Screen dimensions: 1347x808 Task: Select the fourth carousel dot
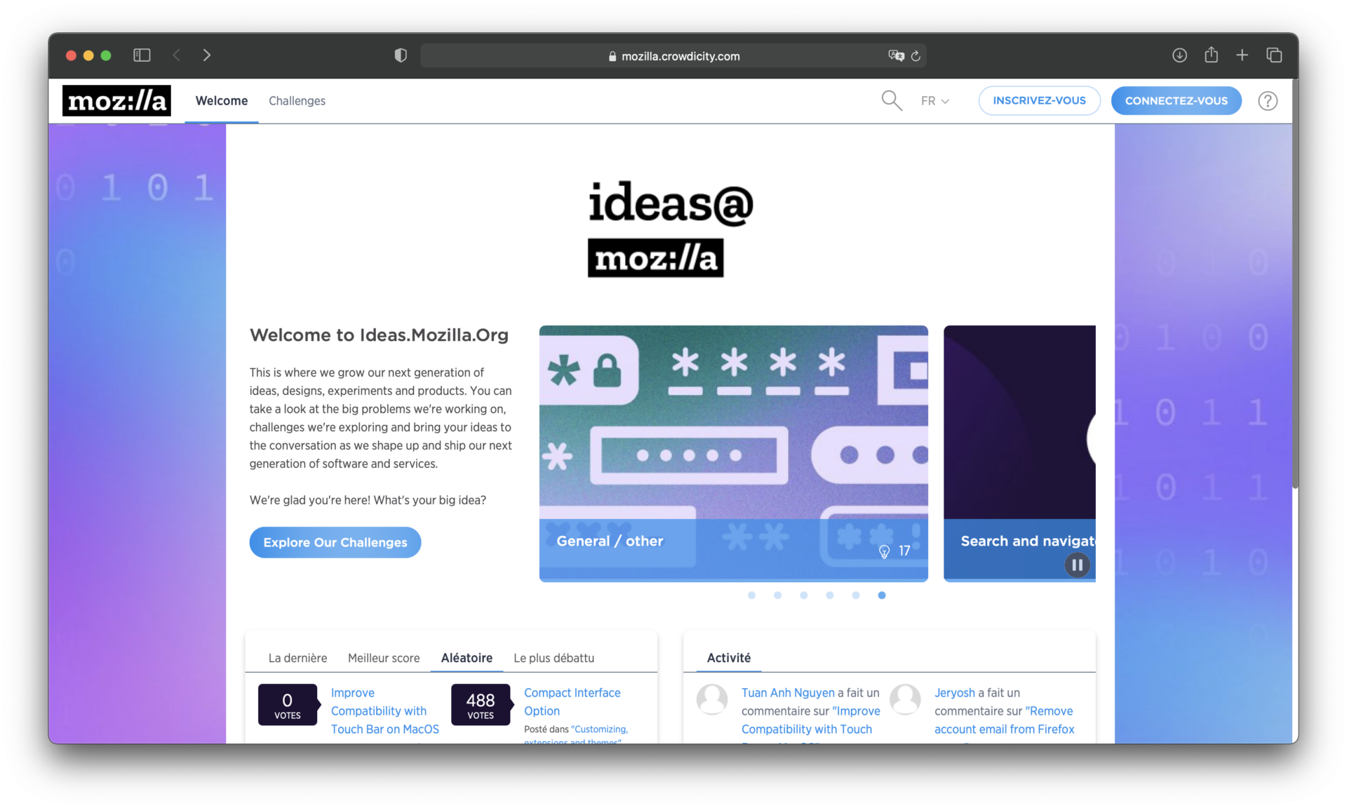click(829, 595)
